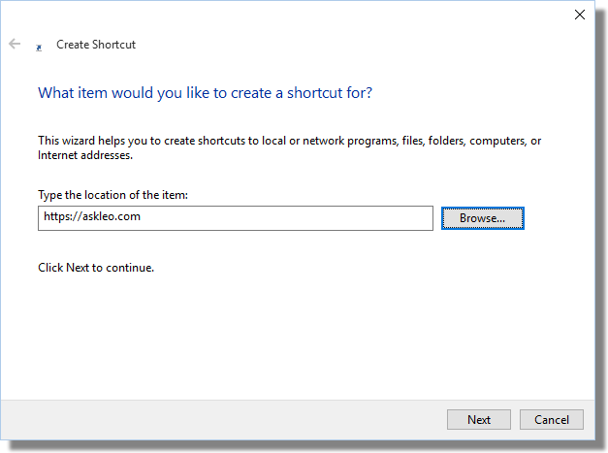The image size is (608, 453).
Task: Click the Browse... button
Action: pyautogui.click(x=482, y=218)
